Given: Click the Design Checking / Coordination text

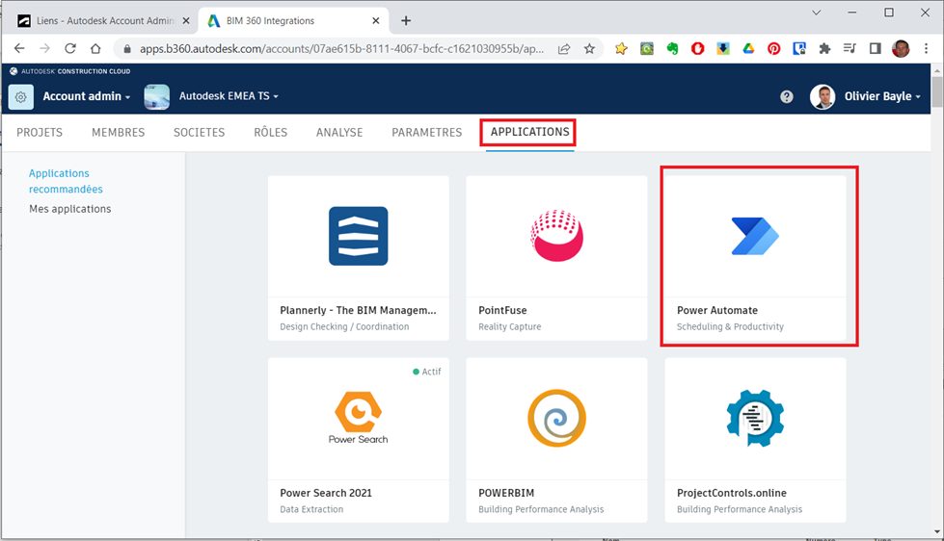Looking at the screenshot, I should point(344,326).
